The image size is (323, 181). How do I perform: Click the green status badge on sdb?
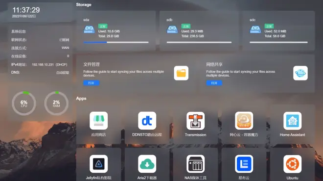[186, 26]
